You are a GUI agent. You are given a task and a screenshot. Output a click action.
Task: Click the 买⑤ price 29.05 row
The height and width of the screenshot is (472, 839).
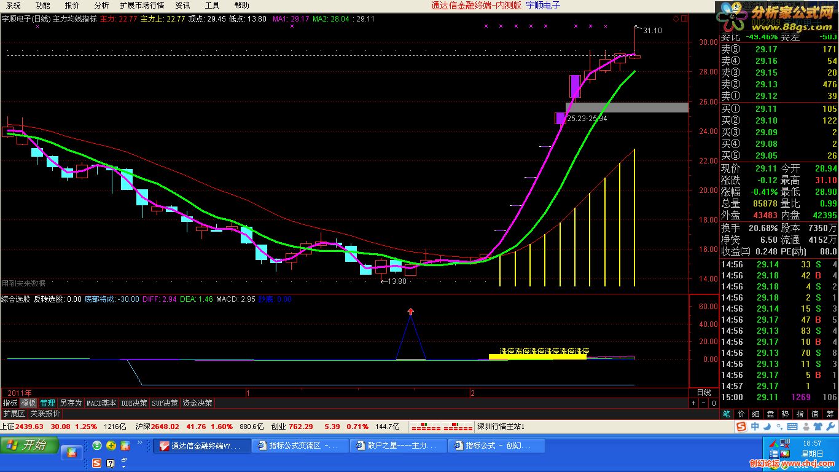[x=778, y=155]
